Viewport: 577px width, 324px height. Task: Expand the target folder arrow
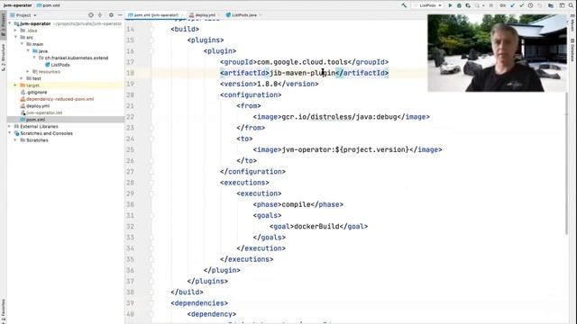[x=16, y=85]
